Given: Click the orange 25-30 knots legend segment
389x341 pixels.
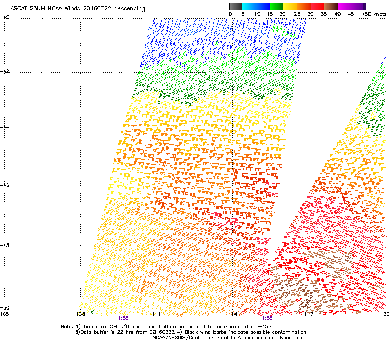Looking at the screenshot, I should coord(304,6).
